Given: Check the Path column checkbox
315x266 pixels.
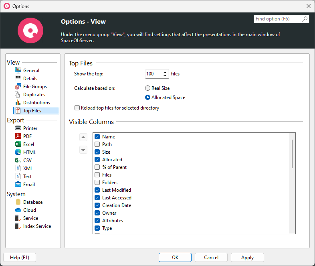Looking at the screenshot, I should (x=97, y=144).
